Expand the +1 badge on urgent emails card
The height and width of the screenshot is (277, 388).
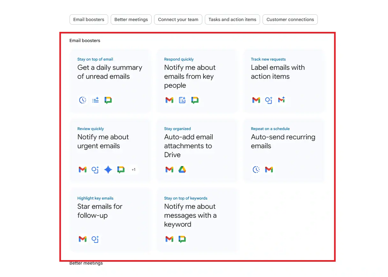point(133,170)
